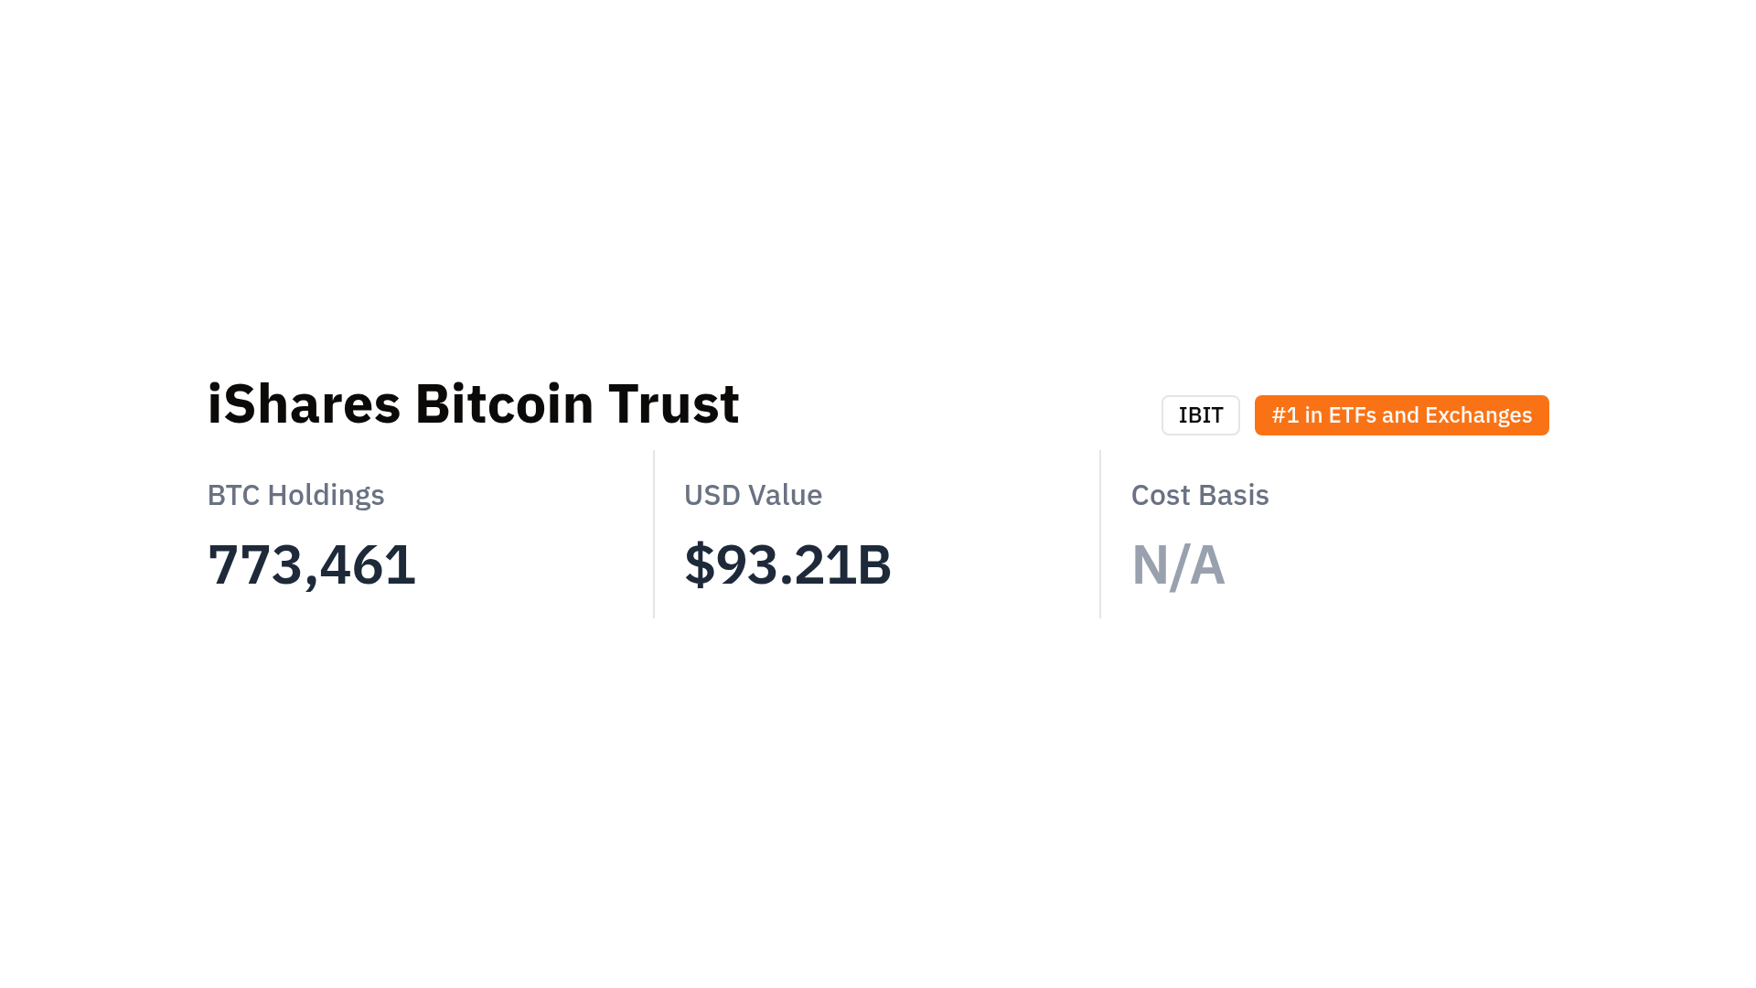Click the word Holdings in the first column label
Screen dimensions: 1756x988
pos(326,495)
